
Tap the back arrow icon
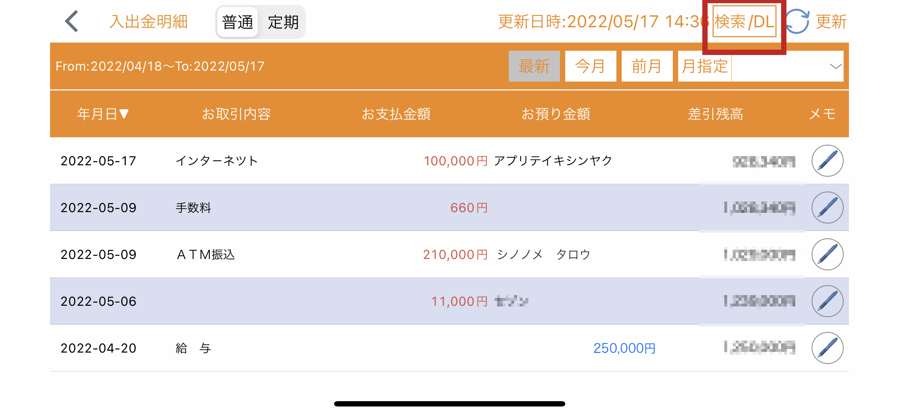click(x=72, y=21)
